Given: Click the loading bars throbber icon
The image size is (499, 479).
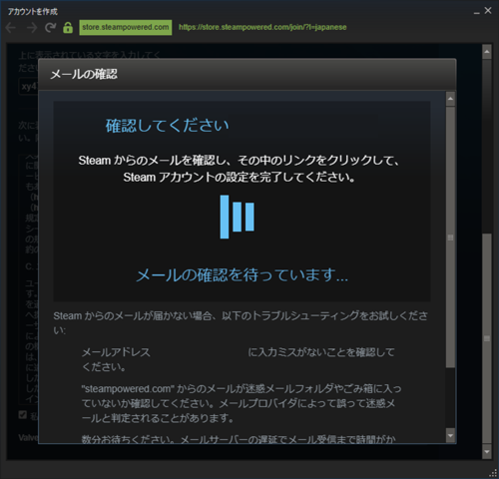Looking at the screenshot, I should [x=237, y=217].
